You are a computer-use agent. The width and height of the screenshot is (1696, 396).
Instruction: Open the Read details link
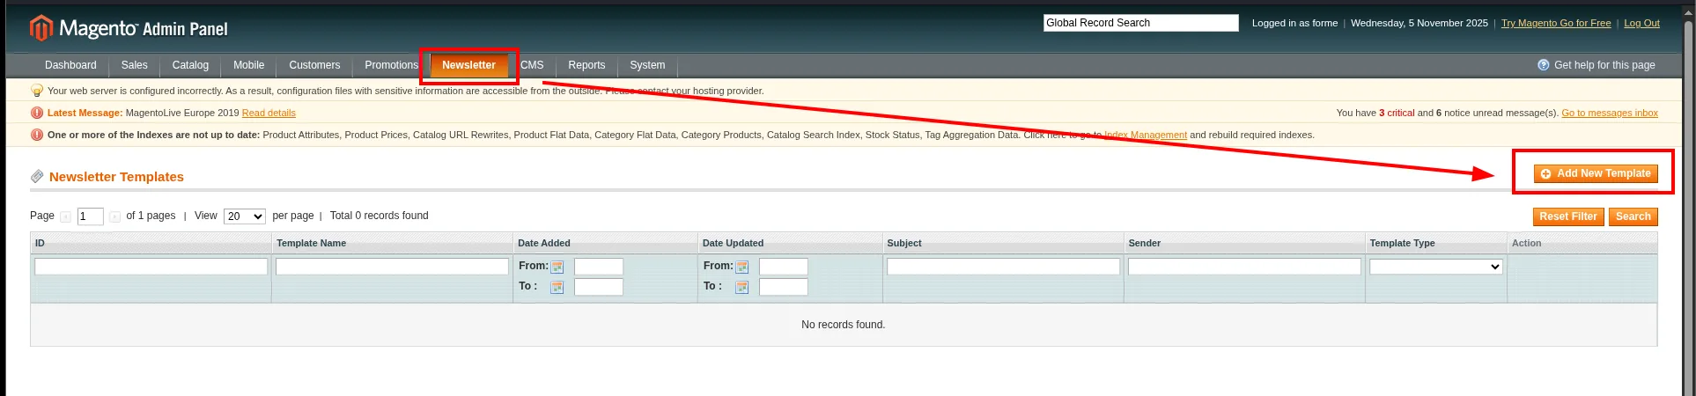tap(269, 114)
